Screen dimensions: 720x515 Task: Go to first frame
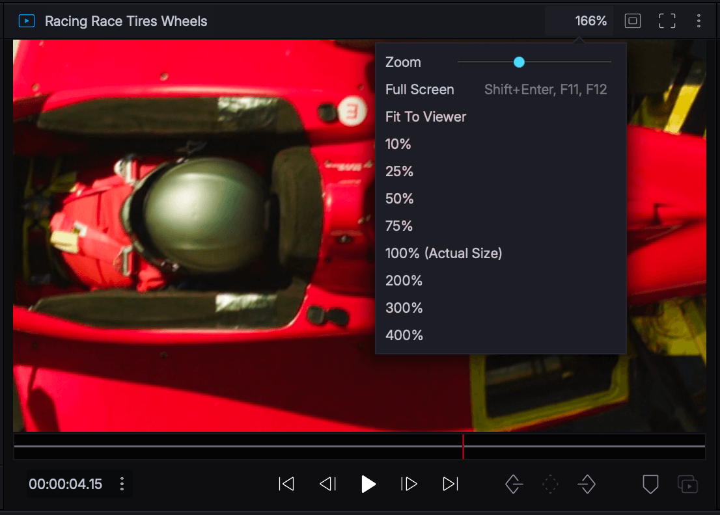coord(286,484)
